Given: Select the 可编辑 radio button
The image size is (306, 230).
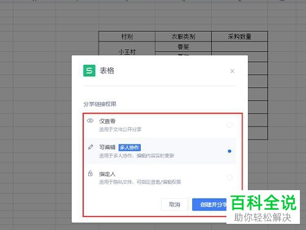Looking at the screenshot, I should [x=229, y=151].
